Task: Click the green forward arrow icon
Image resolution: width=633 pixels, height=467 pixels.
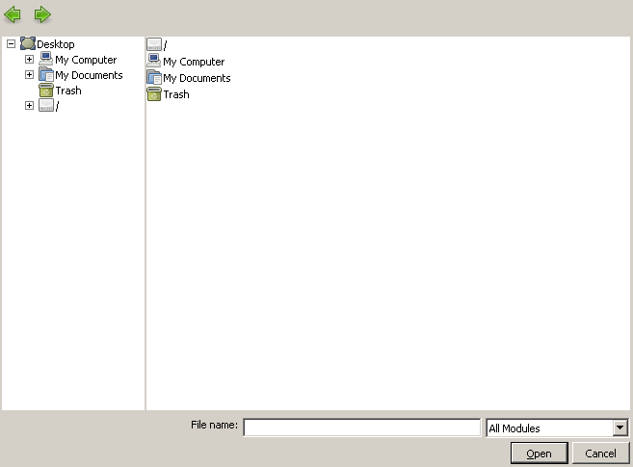Action: (x=42, y=14)
